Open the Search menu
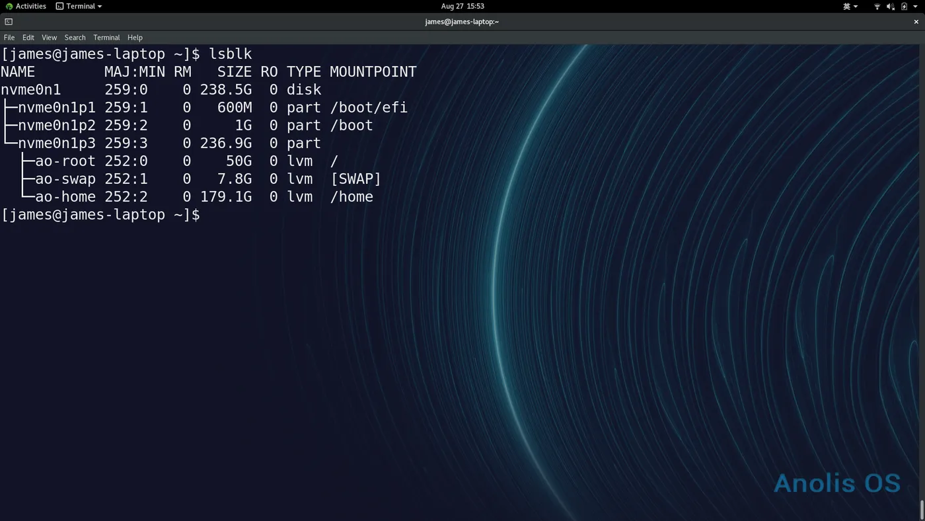 pos(75,38)
